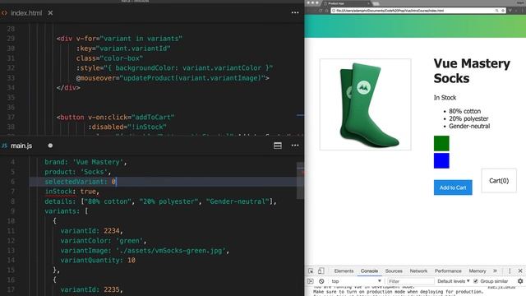Open console settings gear
This screenshot has height=296, width=526.
(520, 281)
